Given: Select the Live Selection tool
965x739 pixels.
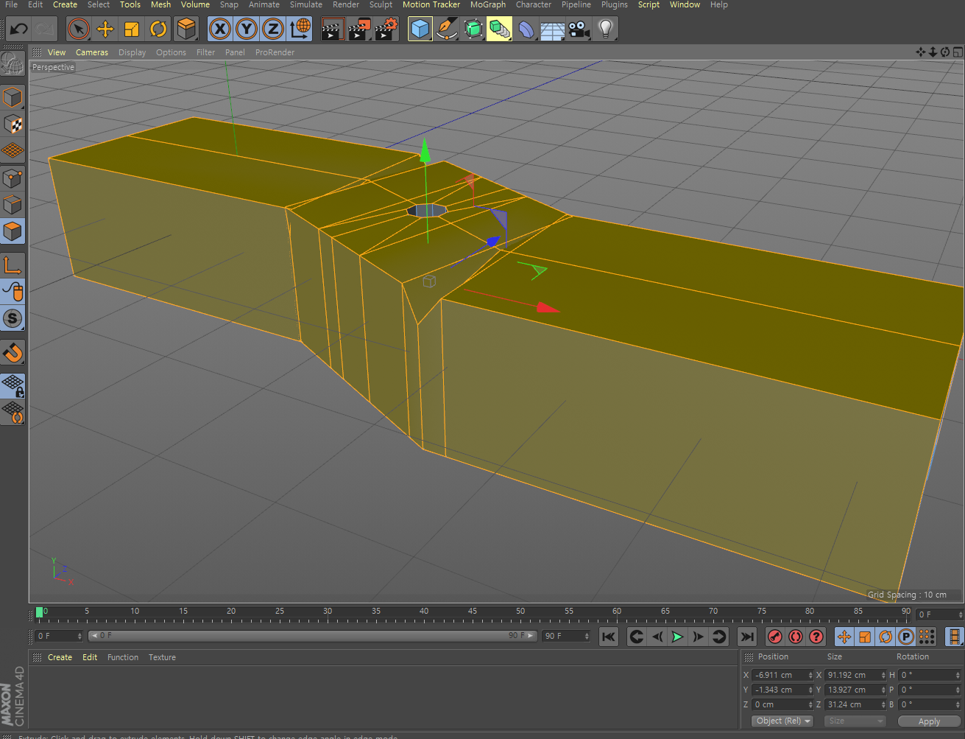Looking at the screenshot, I should pyautogui.click(x=79, y=29).
